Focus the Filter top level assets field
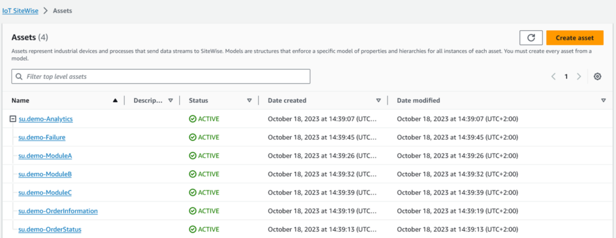Screen dimensions: 616x238 click(x=161, y=76)
